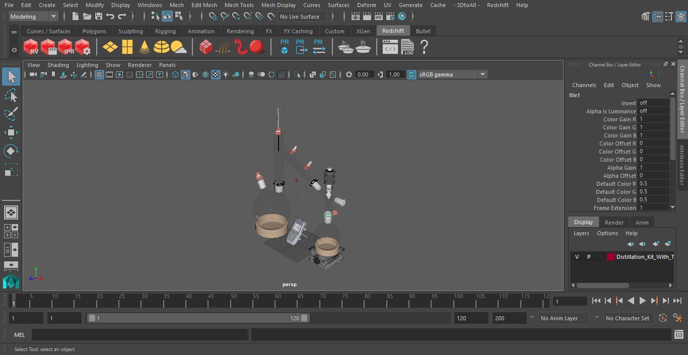688x355 pixels.
Task: Create a Redshift dome light icon
Action: point(162,47)
